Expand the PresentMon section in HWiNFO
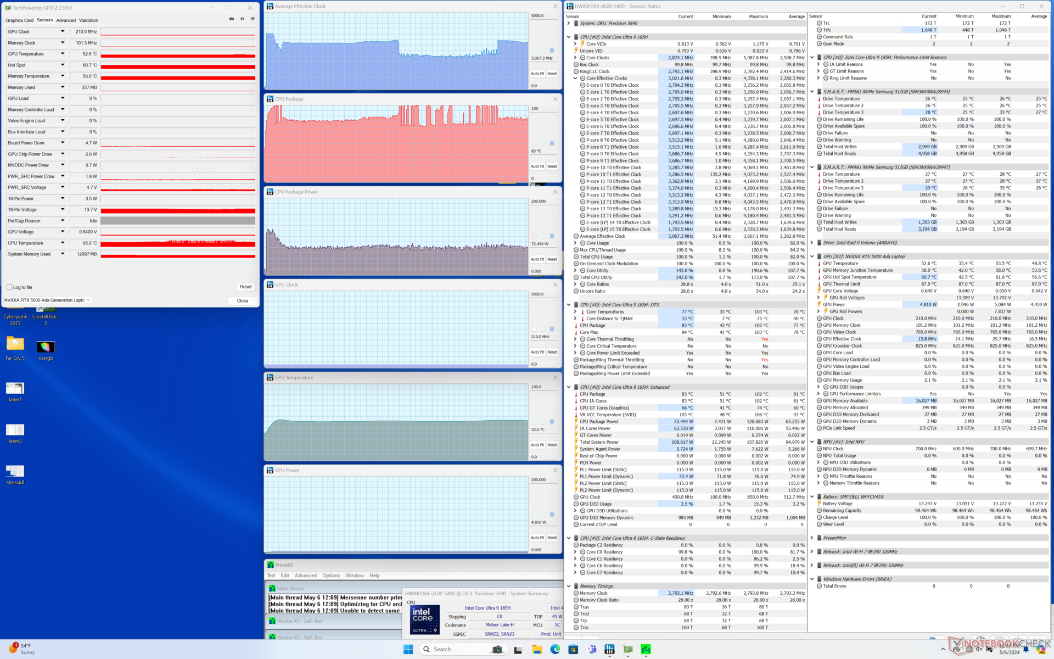 812,538
